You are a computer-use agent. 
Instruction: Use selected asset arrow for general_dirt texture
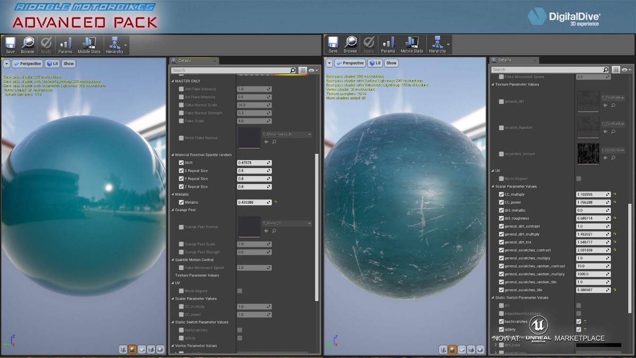pyautogui.click(x=605, y=105)
